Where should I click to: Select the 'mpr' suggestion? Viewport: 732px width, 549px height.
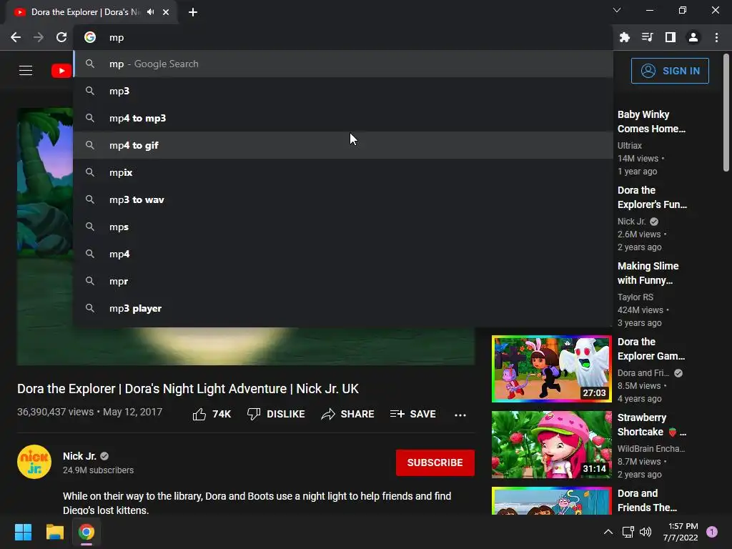[343, 281]
